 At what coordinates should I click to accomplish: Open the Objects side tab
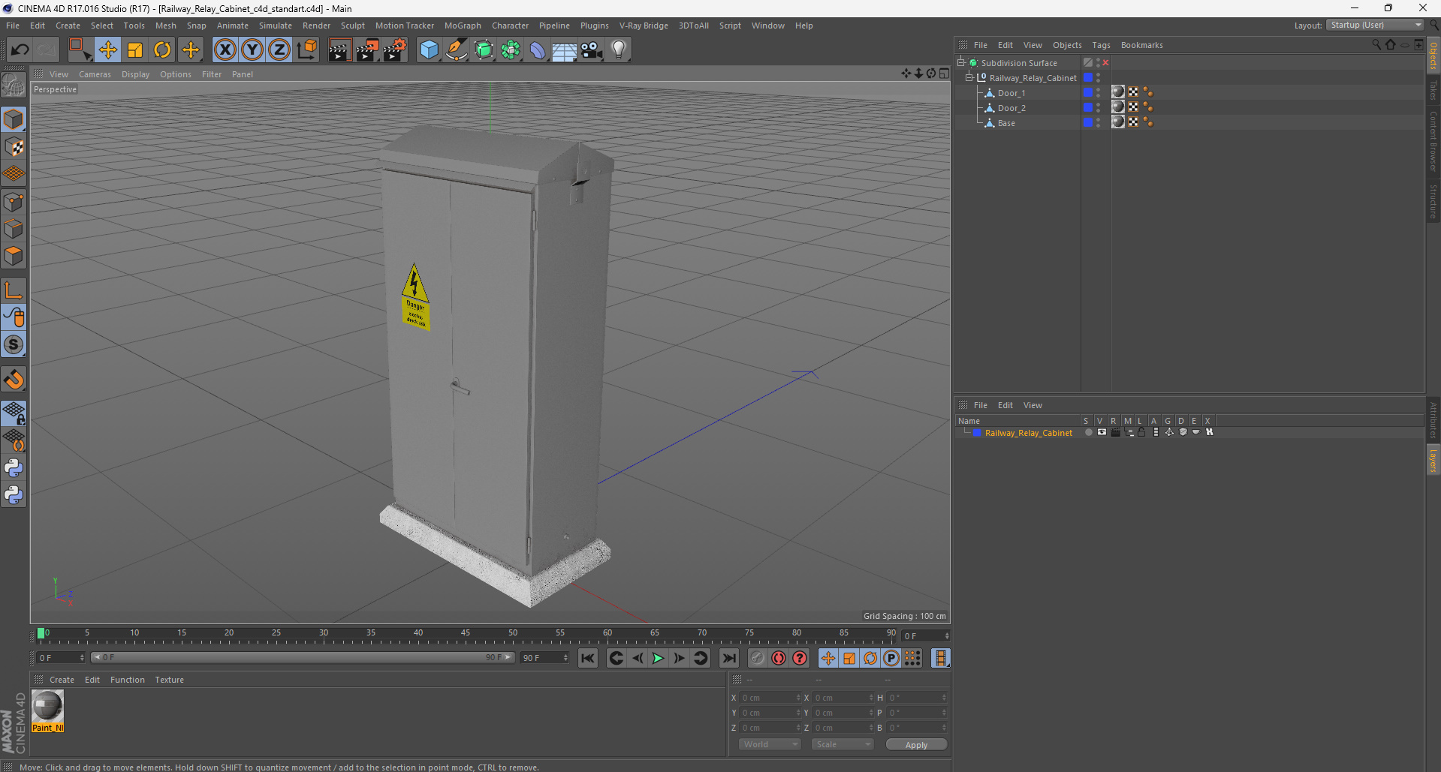click(1433, 56)
